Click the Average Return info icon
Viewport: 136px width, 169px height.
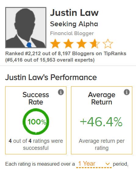[x=127, y=92]
